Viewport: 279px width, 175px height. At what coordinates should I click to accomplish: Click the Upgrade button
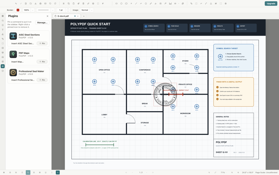pyautogui.click(x=271, y=3)
